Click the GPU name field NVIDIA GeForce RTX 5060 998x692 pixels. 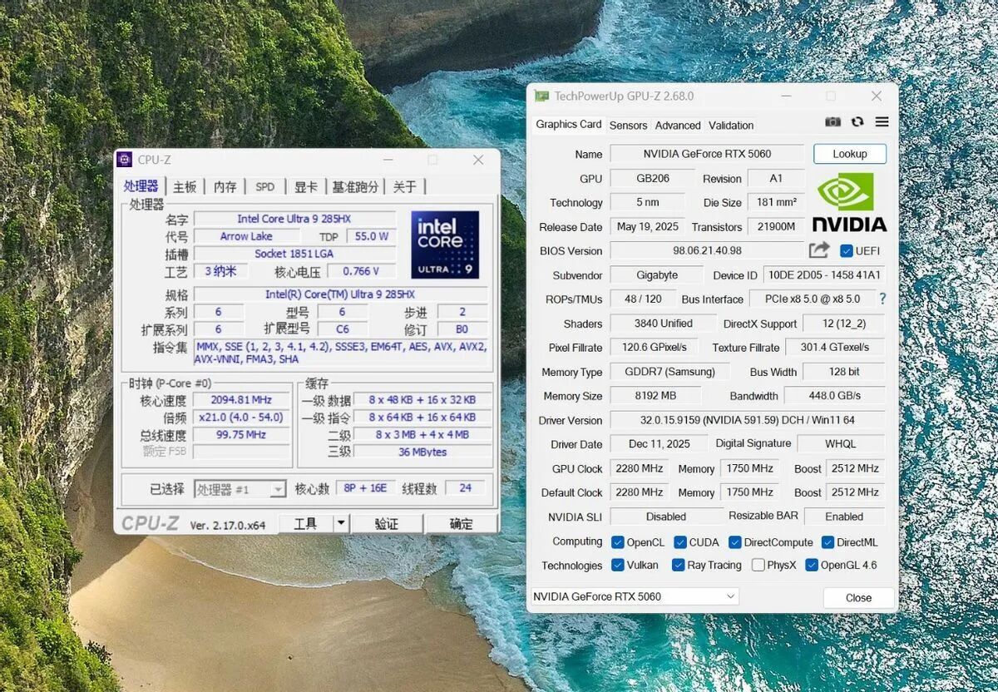707,154
